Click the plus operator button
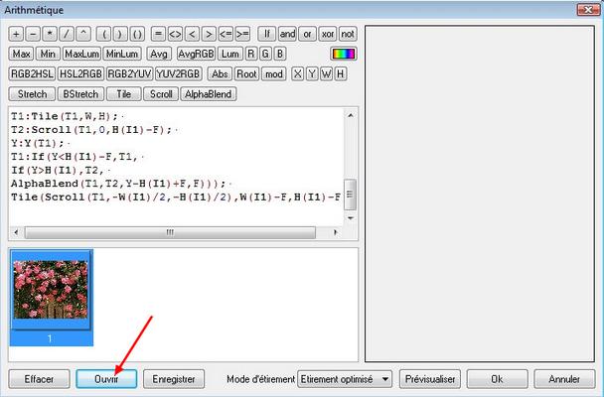 16,33
